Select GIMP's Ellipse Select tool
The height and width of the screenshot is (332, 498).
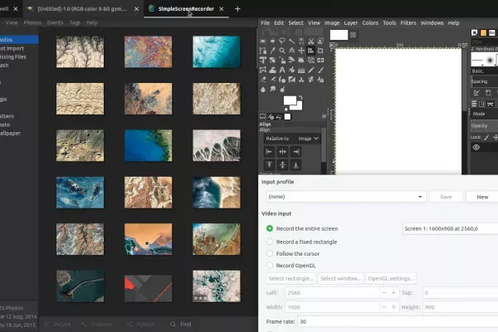[x=272, y=41]
